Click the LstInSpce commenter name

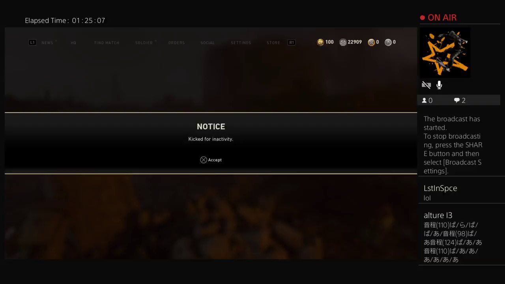click(440, 188)
